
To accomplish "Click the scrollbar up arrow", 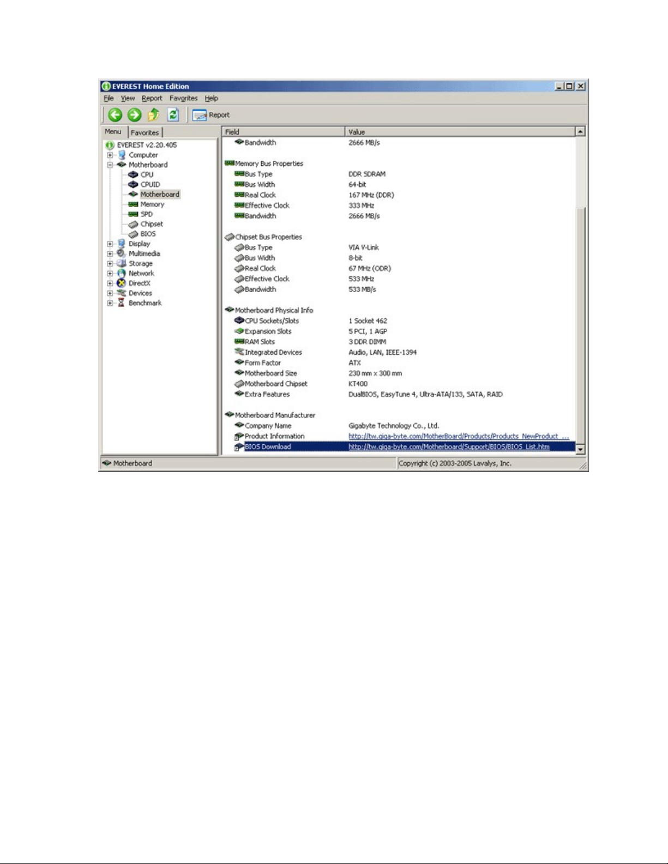I will click(580, 131).
